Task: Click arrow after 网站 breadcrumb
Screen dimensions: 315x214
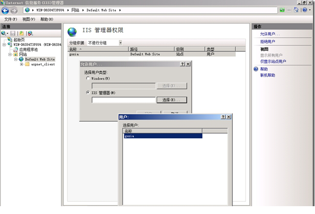Action: (x=83, y=10)
